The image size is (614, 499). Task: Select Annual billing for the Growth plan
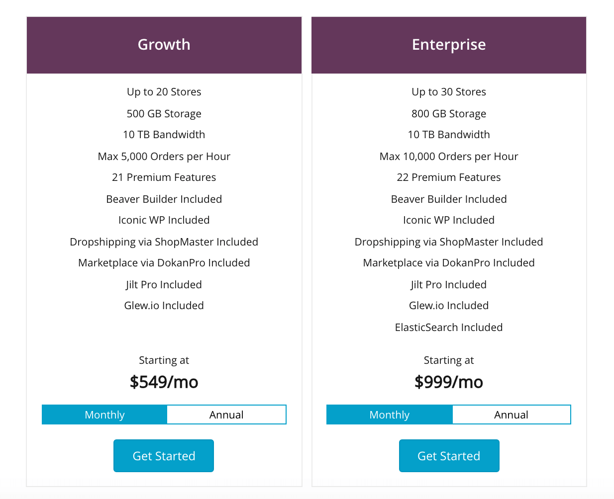(226, 415)
